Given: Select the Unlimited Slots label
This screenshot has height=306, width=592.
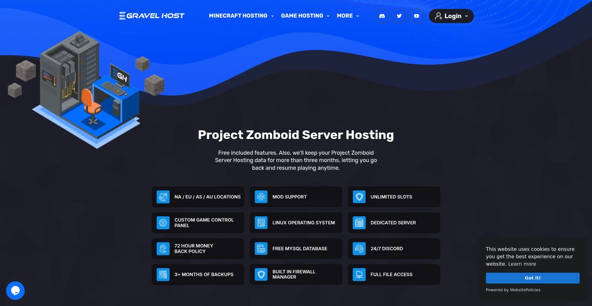Looking at the screenshot, I should pyautogui.click(x=391, y=197).
